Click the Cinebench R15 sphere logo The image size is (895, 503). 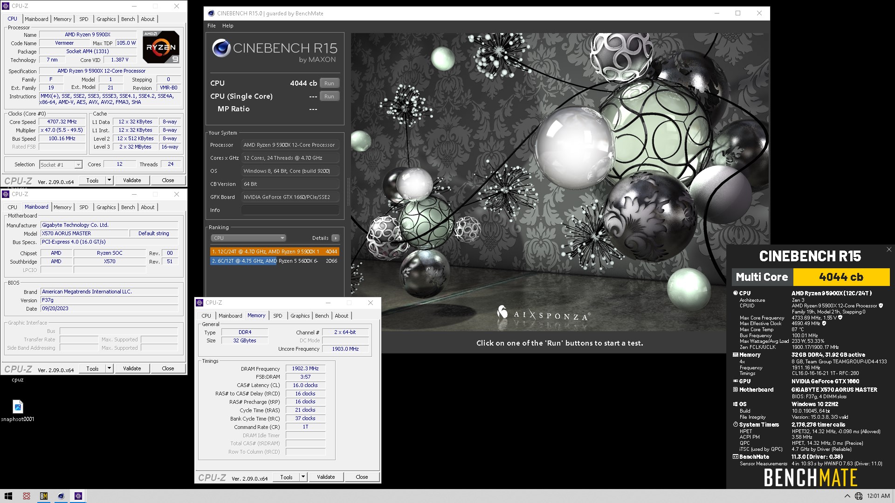click(221, 48)
